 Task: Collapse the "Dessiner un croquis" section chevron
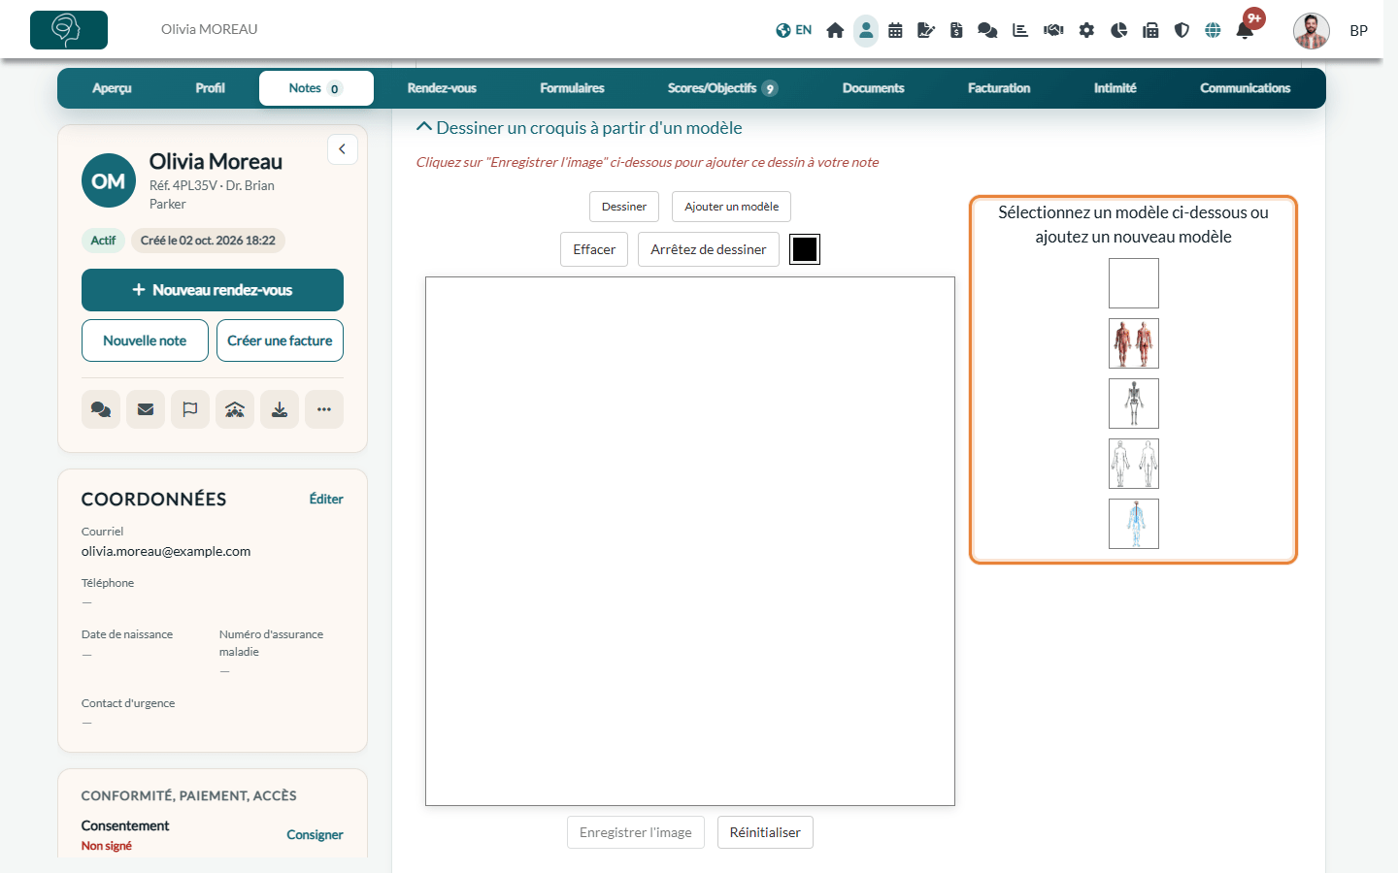pyautogui.click(x=424, y=127)
